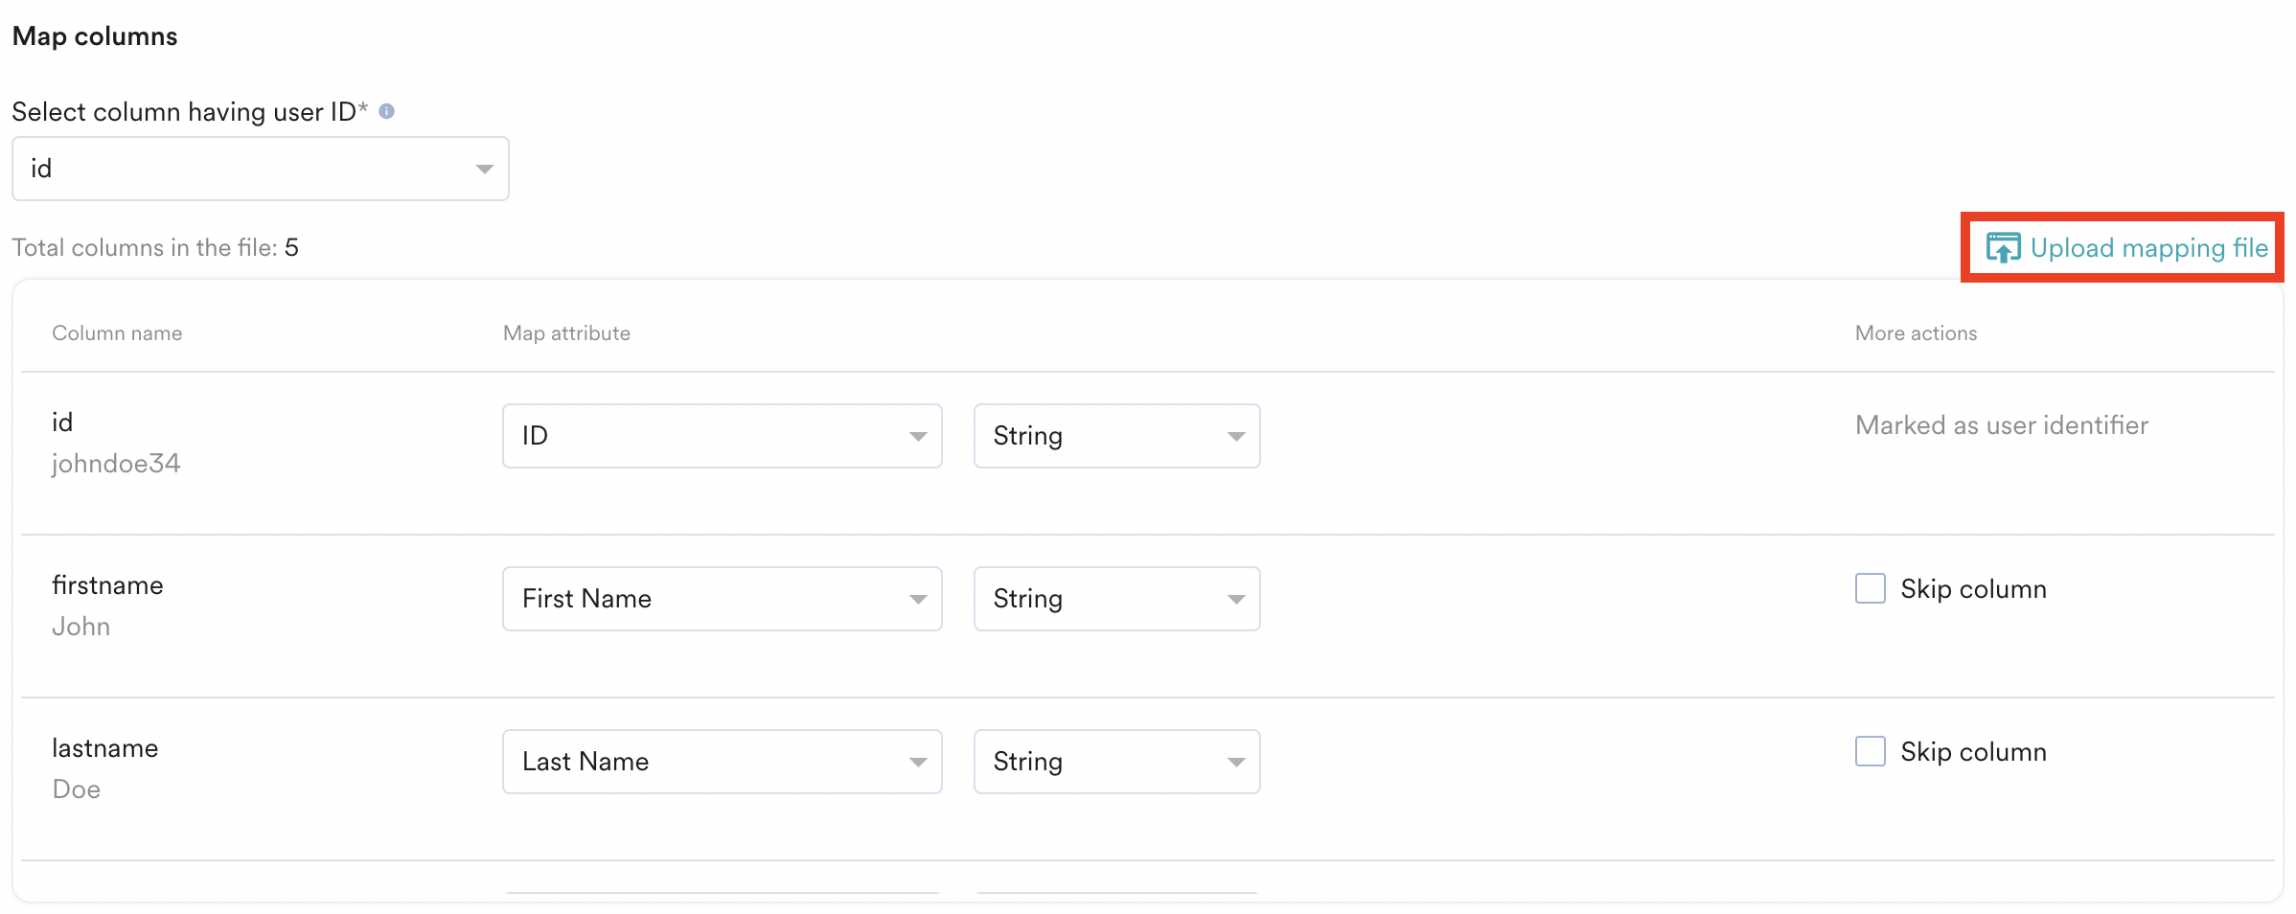Click the Upload mapping file link

[x=2148, y=248]
